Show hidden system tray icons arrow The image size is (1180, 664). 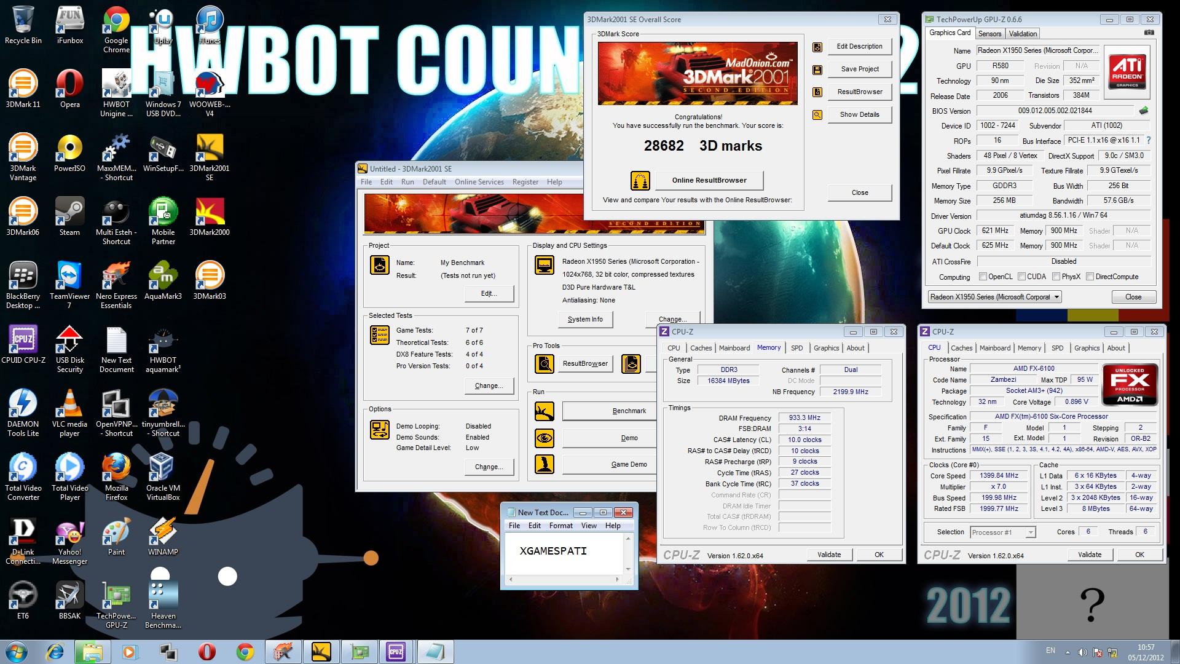(1068, 652)
